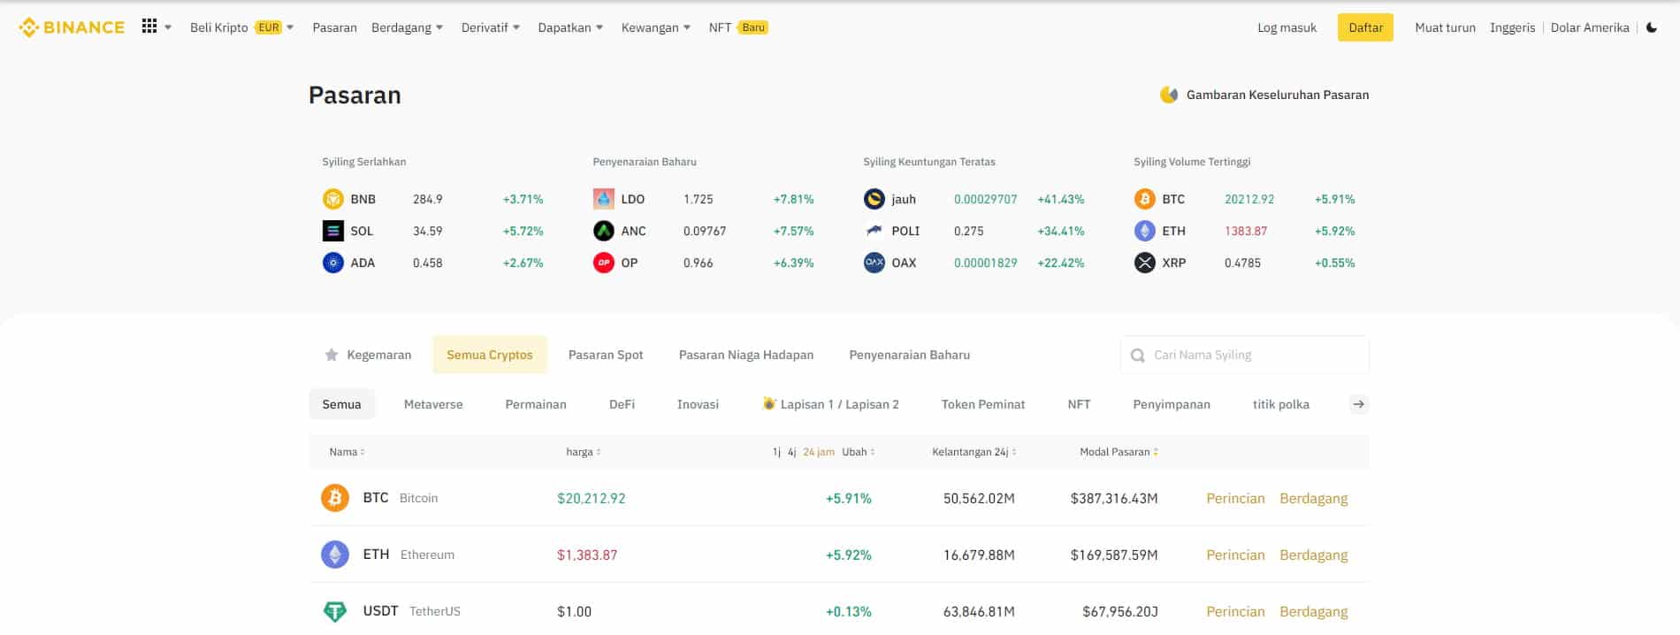The width and height of the screenshot is (1680, 635).
Task: Filter by Penyimpanan category
Action: 1172,404
